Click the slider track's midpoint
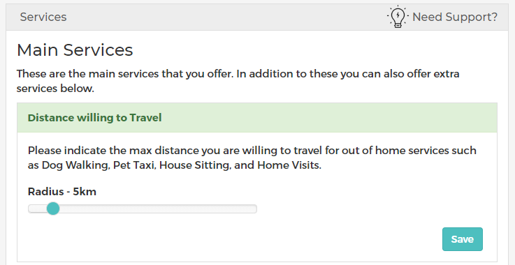Screen dimensions: 515x265 (x=143, y=209)
